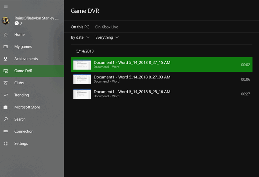Open the Connection console icon
This screenshot has height=177, width=259.
(x=6, y=131)
